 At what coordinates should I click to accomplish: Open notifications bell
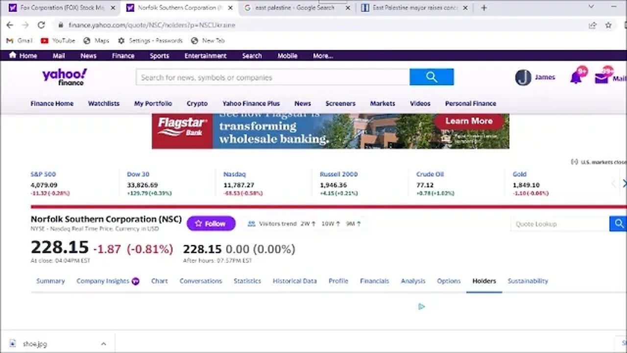pos(577,77)
